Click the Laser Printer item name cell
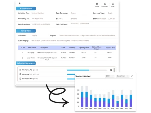 click(x=31, y=58)
